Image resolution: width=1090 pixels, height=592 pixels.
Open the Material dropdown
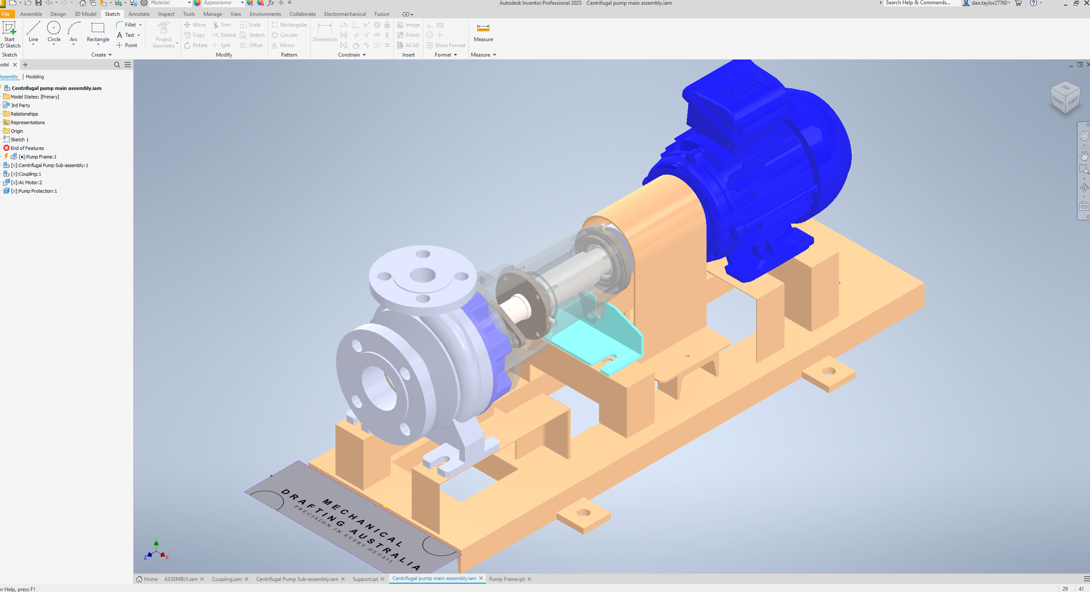click(x=189, y=3)
